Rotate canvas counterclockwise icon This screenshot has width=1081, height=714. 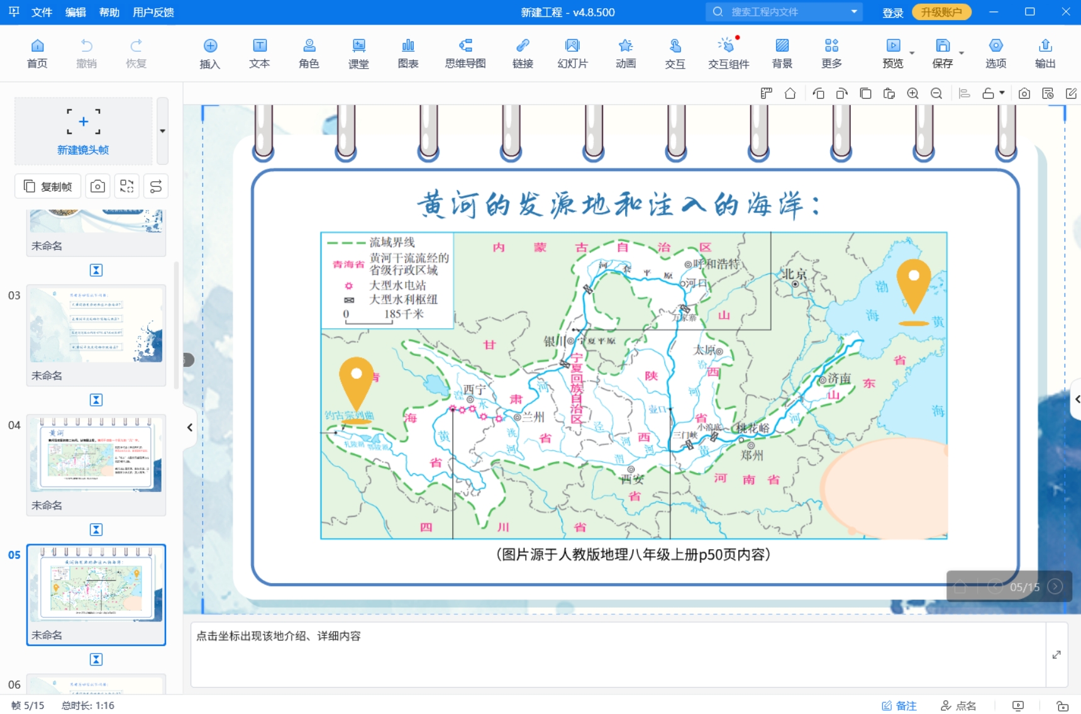[818, 93]
